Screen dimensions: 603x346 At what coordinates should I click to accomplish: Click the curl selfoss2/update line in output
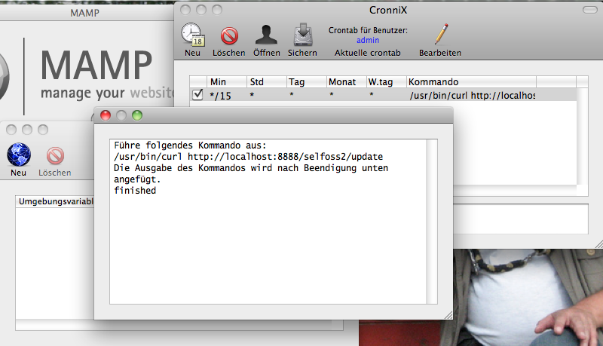pos(249,157)
